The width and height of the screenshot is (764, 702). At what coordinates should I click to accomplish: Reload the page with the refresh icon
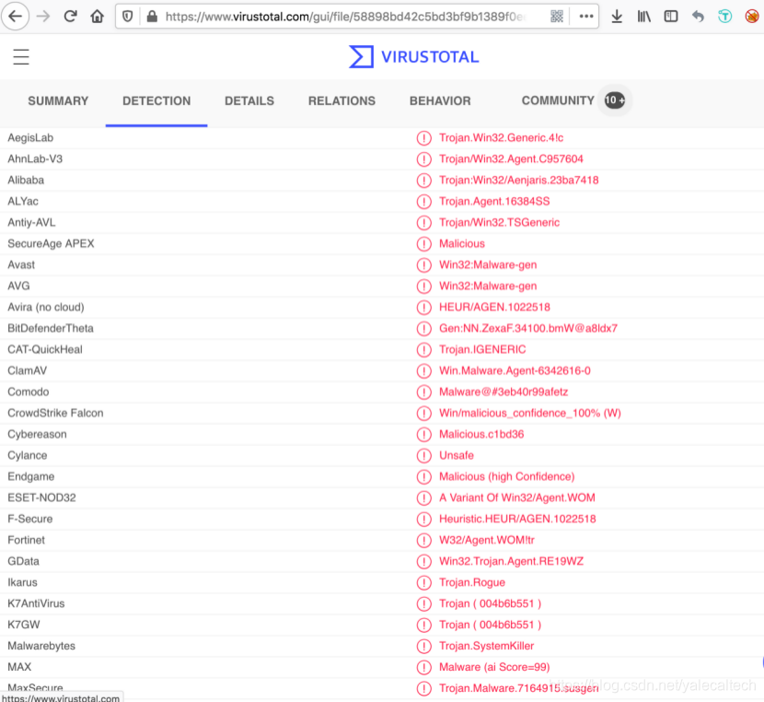tap(70, 17)
